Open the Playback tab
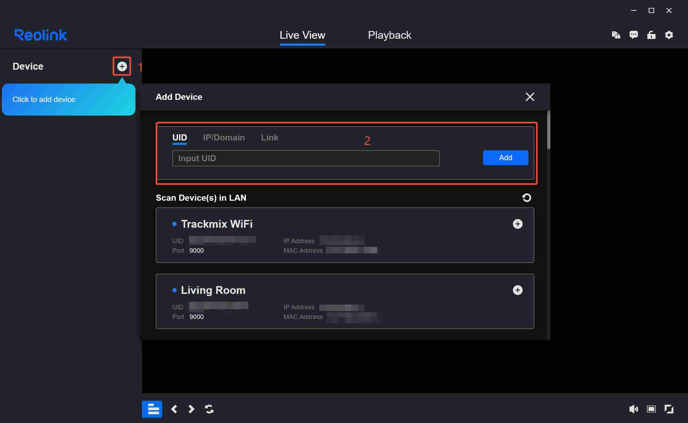688x423 pixels. 389,35
